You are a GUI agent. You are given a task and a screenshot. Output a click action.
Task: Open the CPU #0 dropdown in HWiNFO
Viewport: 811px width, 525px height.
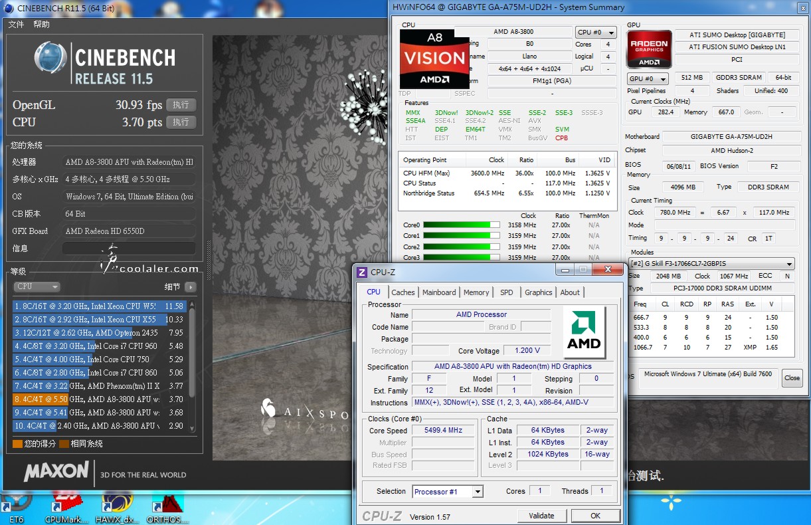click(596, 32)
